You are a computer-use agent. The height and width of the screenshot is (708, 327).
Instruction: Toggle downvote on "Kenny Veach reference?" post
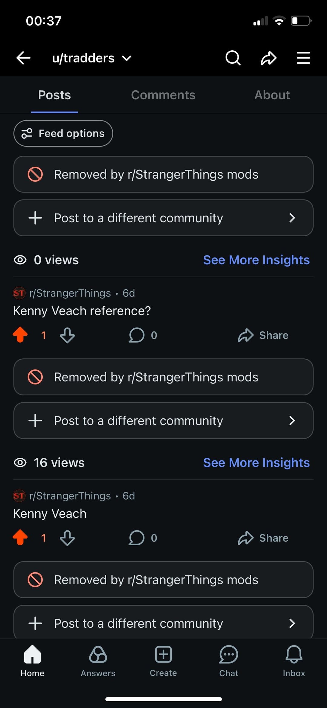click(67, 335)
